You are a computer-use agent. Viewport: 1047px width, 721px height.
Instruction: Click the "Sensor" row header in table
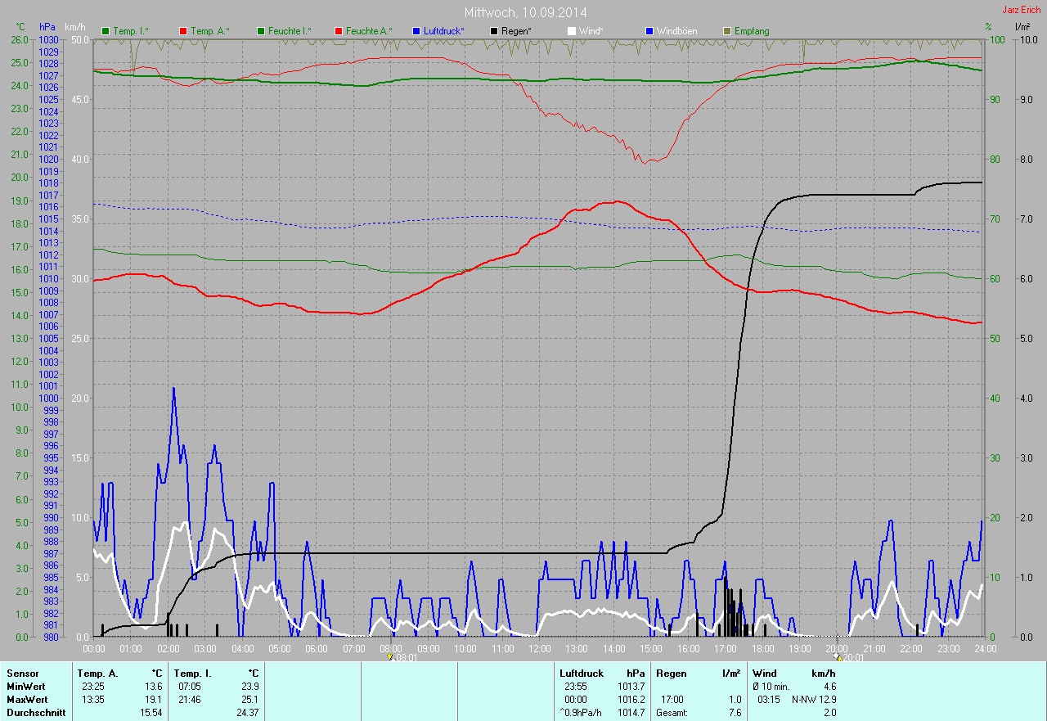[22, 674]
